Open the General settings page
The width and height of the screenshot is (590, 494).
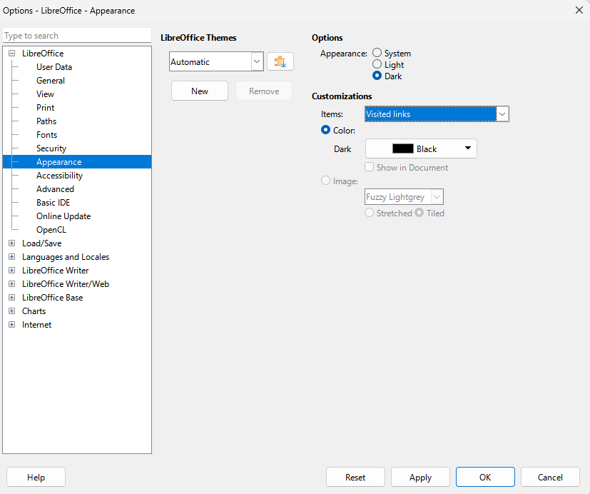[x=51, y=81]
